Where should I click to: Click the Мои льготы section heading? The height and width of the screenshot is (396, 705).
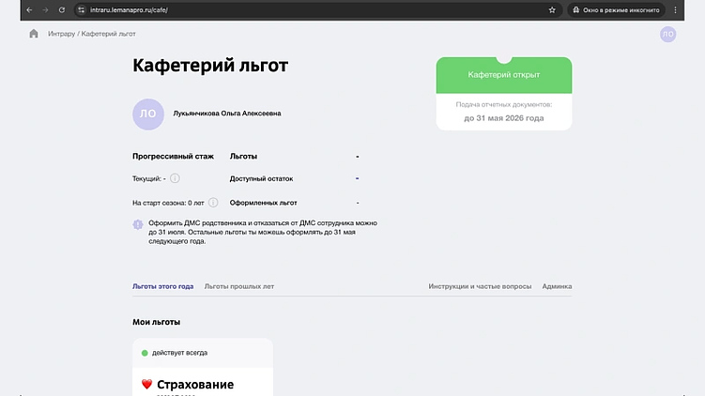156,322
